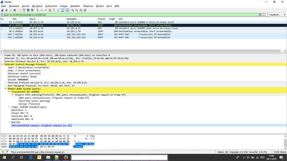This screenshot has width=287, height=161.
Task: Open the Navigation menu
Action: click(x=37, y=6)
